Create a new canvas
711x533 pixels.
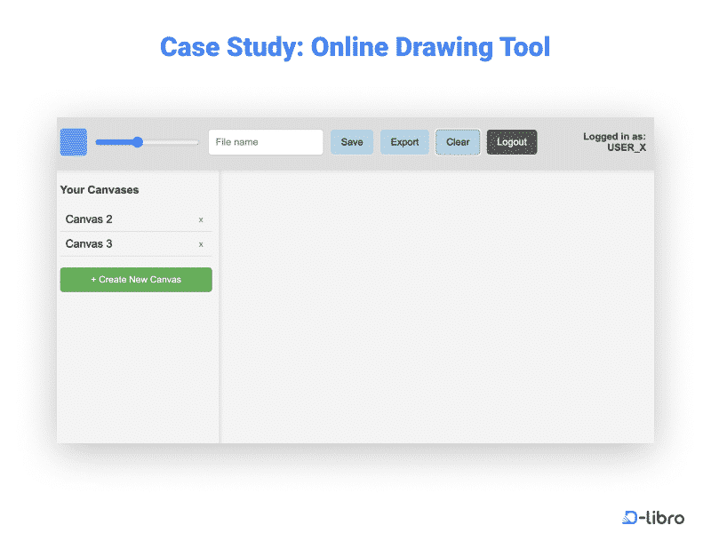point(135,279)
